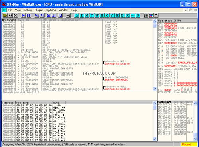Show Executable modules with the E button
The image size is (199, 147).
point(82,15)
